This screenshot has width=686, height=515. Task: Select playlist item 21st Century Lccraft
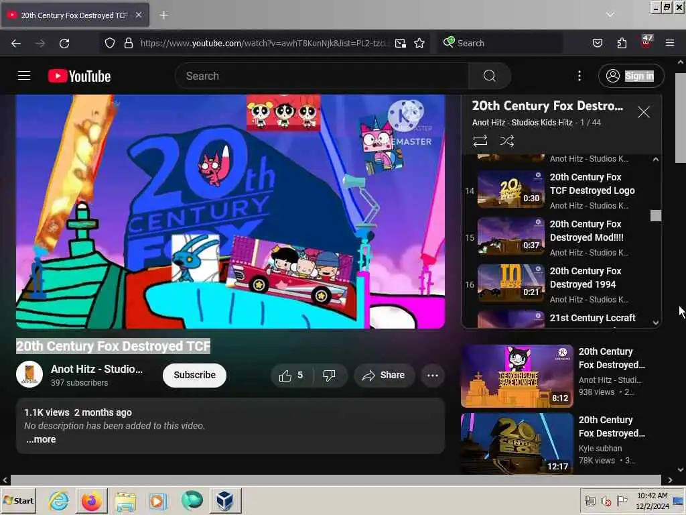tap(555, 319)
